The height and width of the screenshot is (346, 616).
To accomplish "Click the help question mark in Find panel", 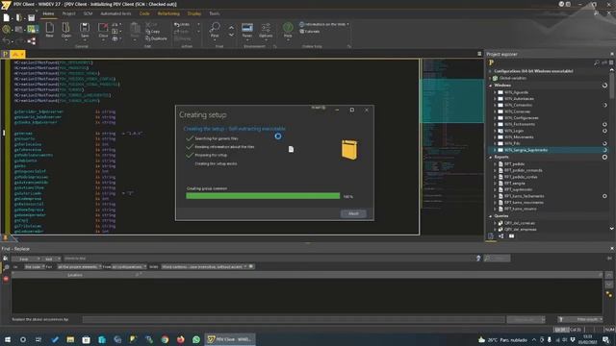I will [478, 259].
